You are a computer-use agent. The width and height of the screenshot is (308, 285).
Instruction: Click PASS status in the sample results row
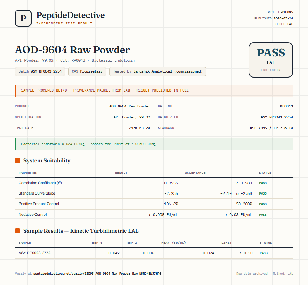[264, 253]
